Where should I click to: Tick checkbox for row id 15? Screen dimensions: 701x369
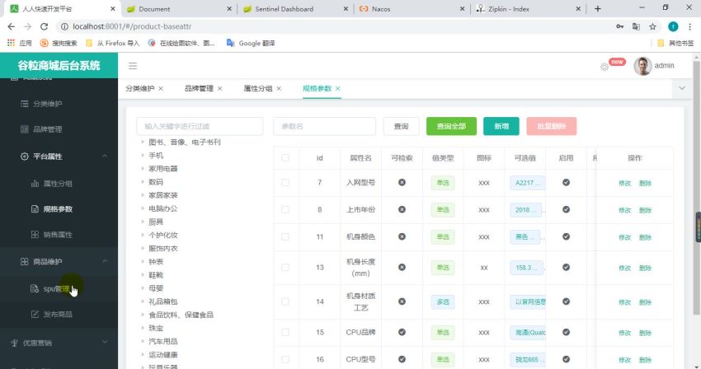point(285,332)
